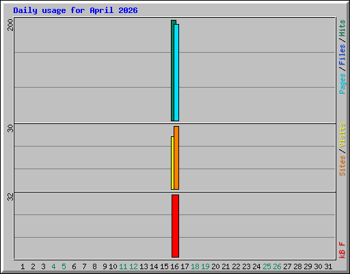Click the 'Sites' legend label

click(x=342, y=166)
